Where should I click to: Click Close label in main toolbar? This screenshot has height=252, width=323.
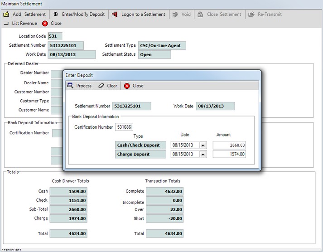(x=56, y=23)
